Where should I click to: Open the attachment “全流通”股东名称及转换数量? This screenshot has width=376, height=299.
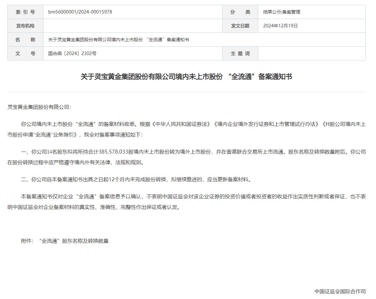click(74, 241)
